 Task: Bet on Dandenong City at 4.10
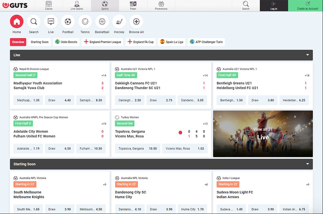pos(130,209)
